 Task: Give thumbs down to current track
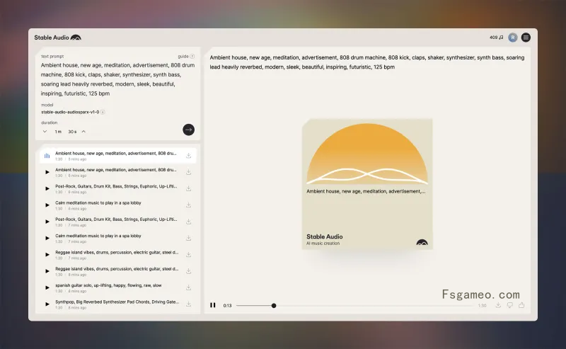(509, 305)
